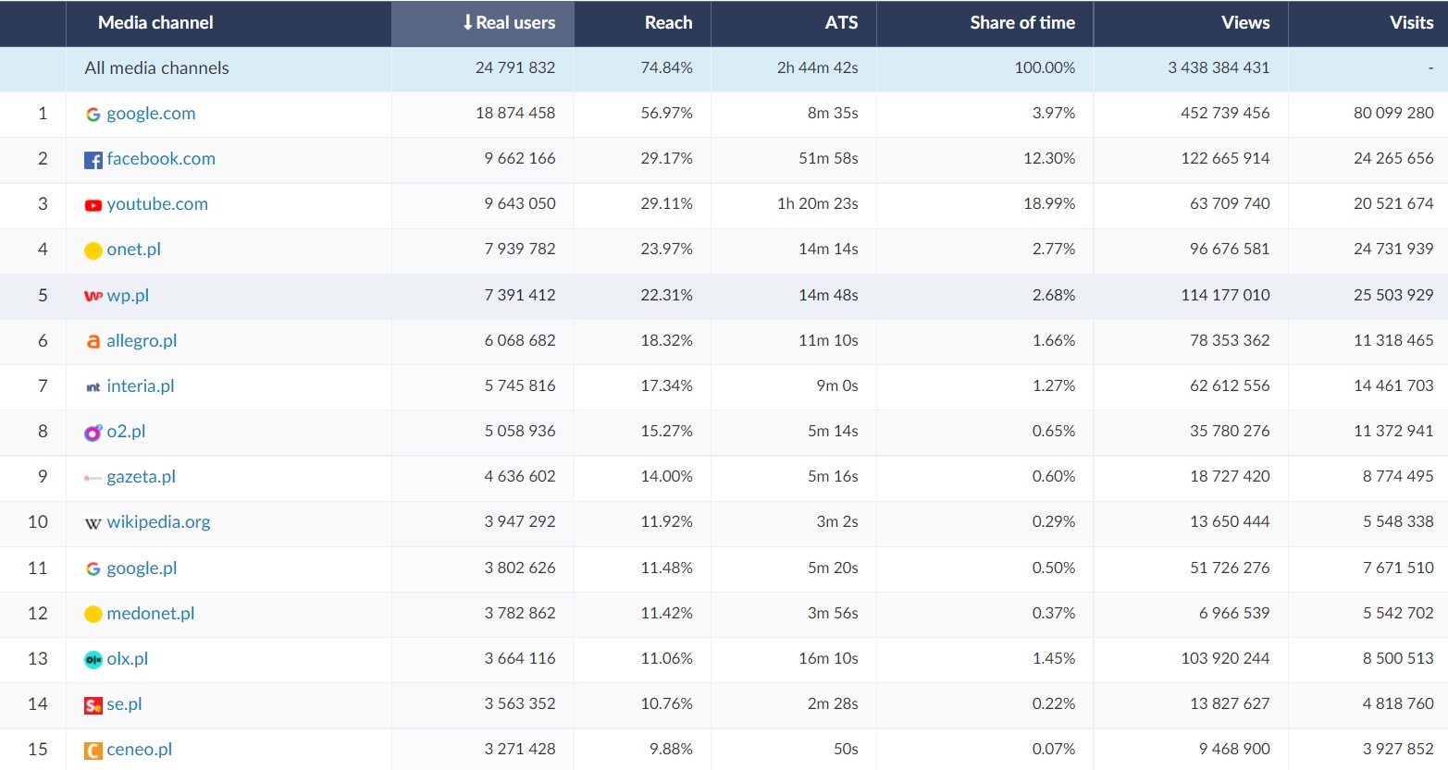Click the red WP logo icon
Viewport: 1448px width, 770px height.
click(x=93, y=296)
